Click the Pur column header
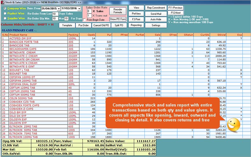Viewport: 251px width, 157px height. click(x=104, y=35)
